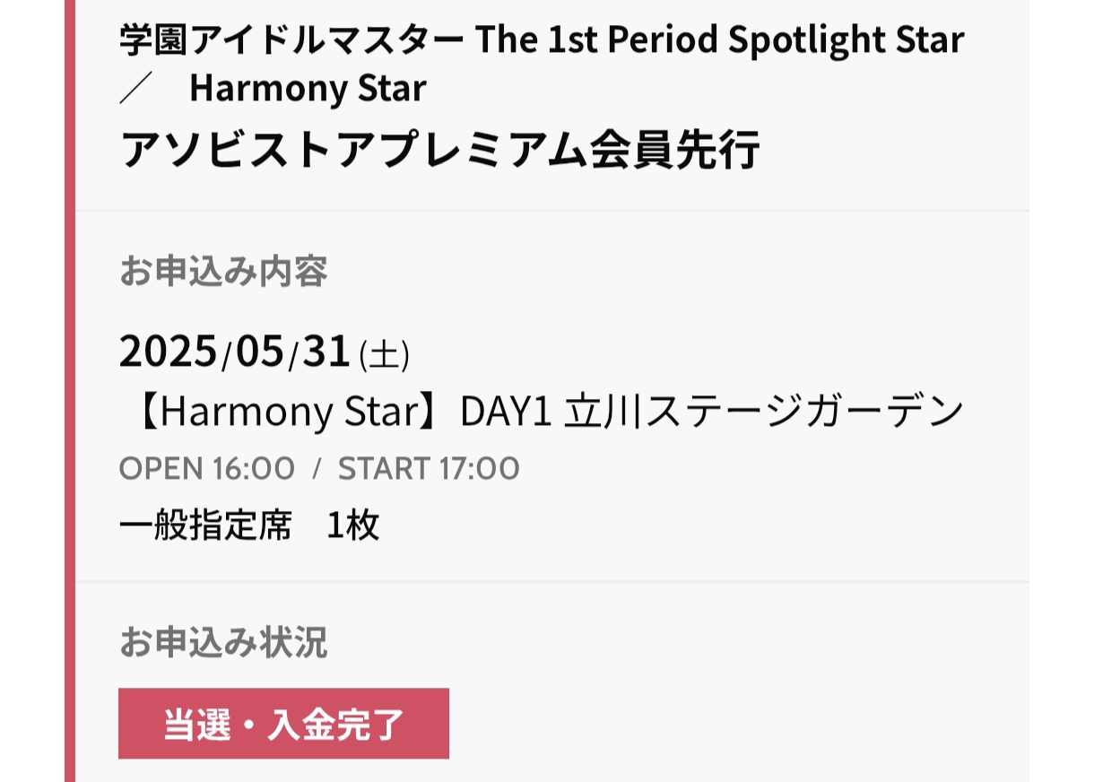Click the 1枚 ticket quantity

[352, 526]
